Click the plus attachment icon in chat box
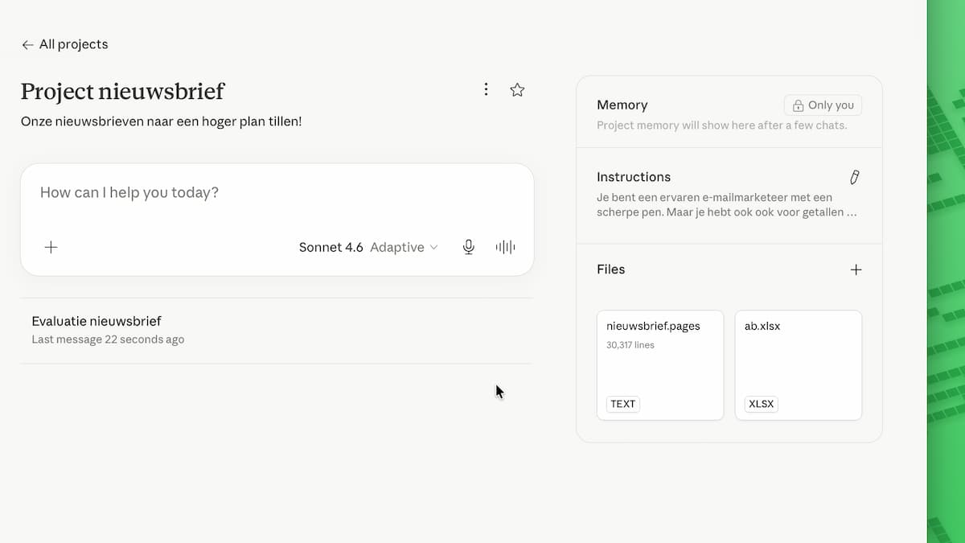Image resolution: width=965 pixels, height=543 pixels. tap(51, 247)
